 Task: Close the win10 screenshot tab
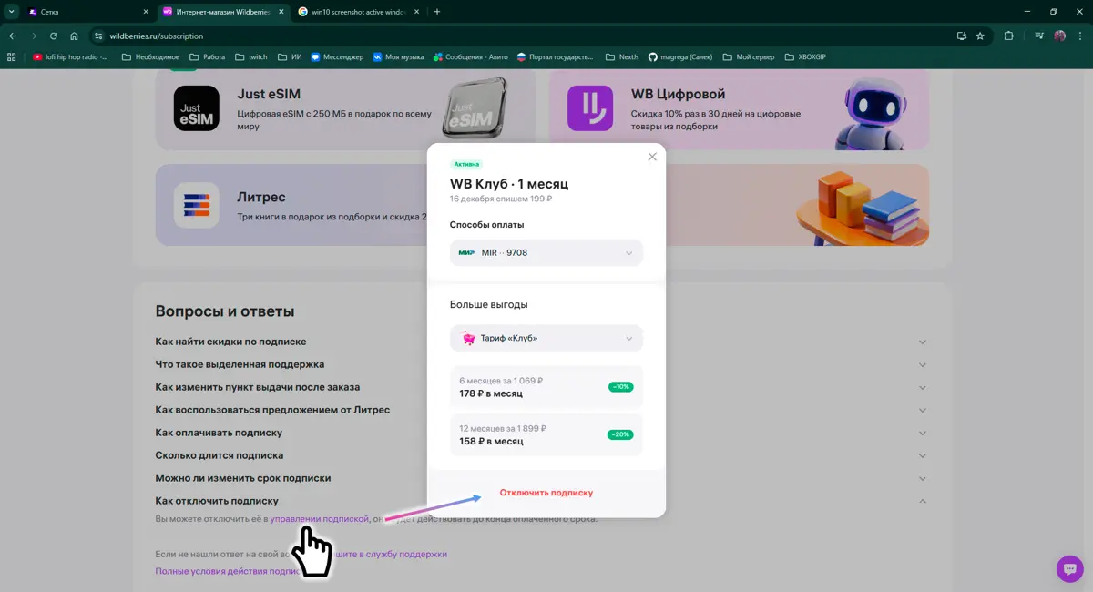tap(416, 12)
